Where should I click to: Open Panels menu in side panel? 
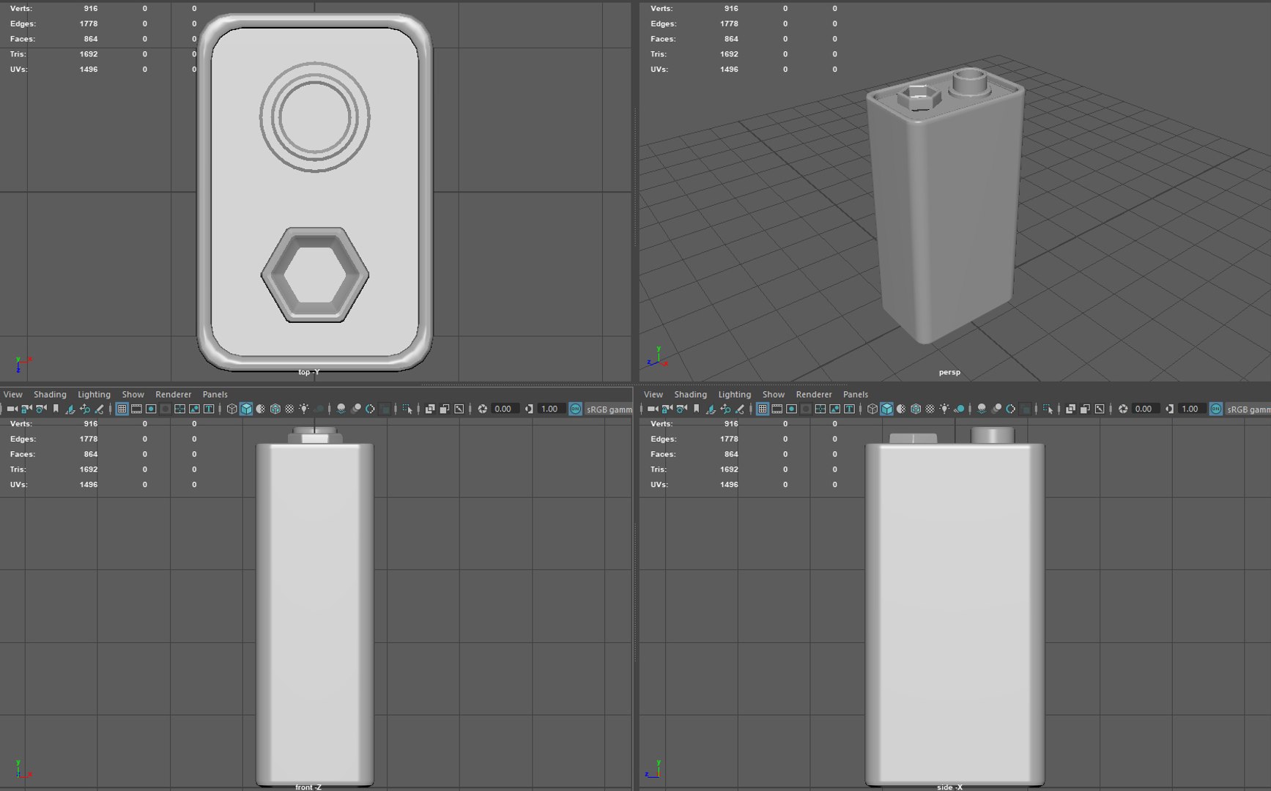click(856, 394)
